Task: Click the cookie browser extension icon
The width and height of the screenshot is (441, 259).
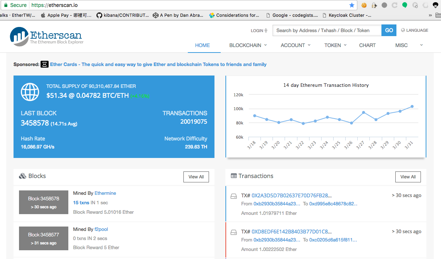Action: (364, 5)
